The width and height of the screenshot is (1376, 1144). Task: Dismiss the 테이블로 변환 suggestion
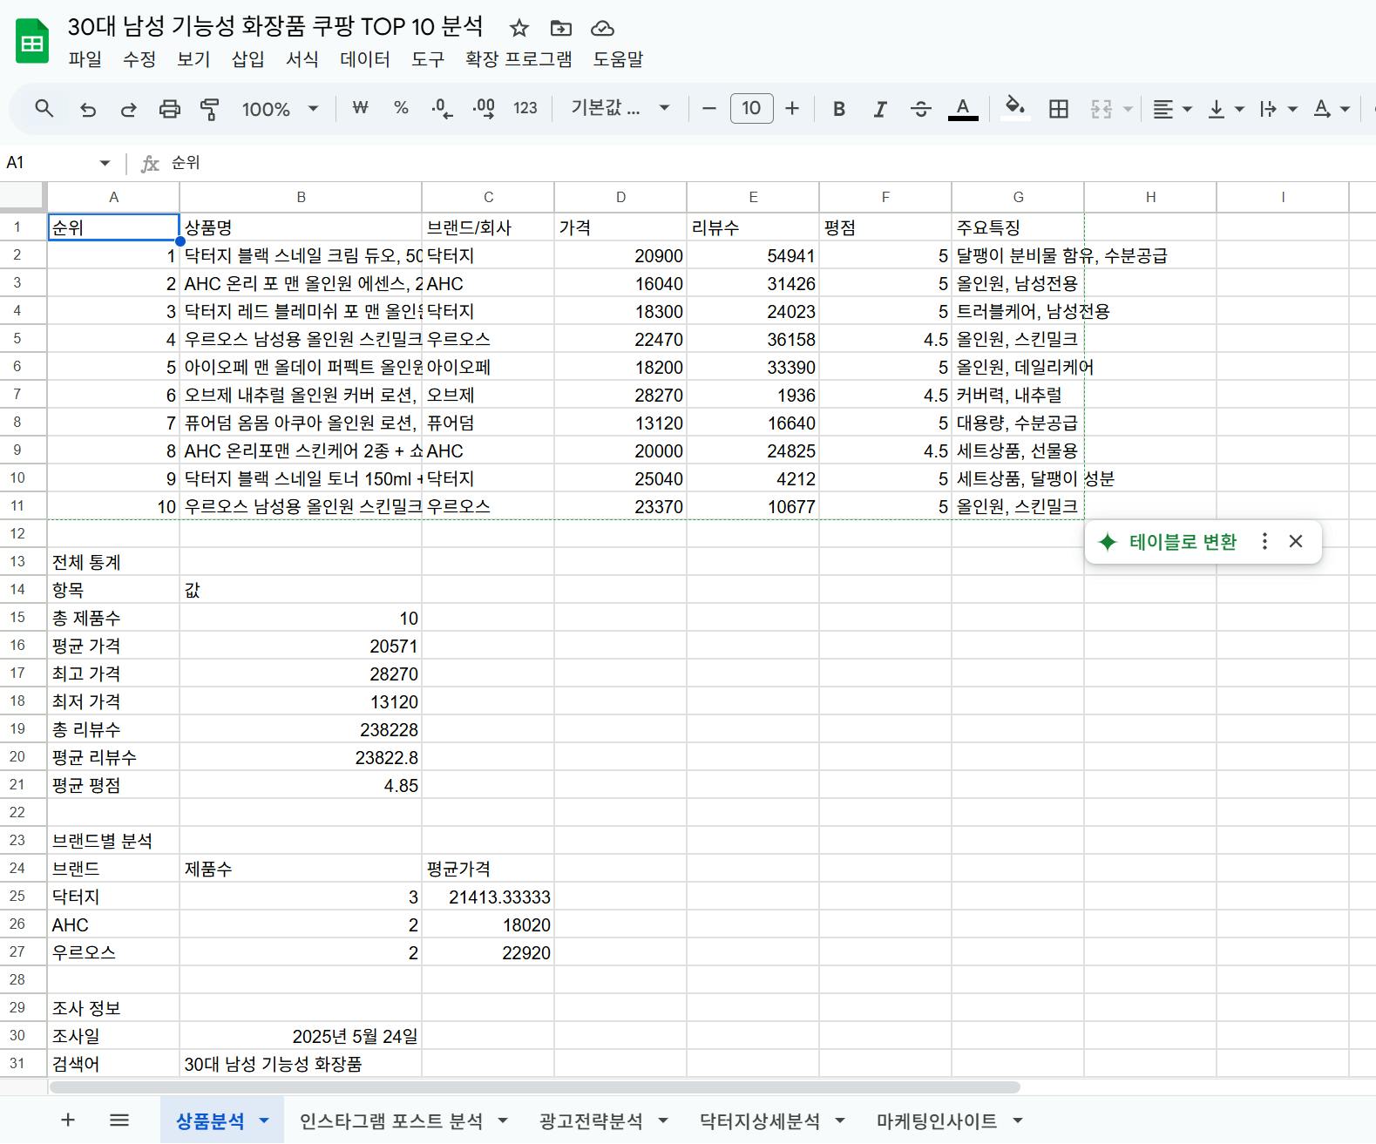click(x=1296, y=542)
